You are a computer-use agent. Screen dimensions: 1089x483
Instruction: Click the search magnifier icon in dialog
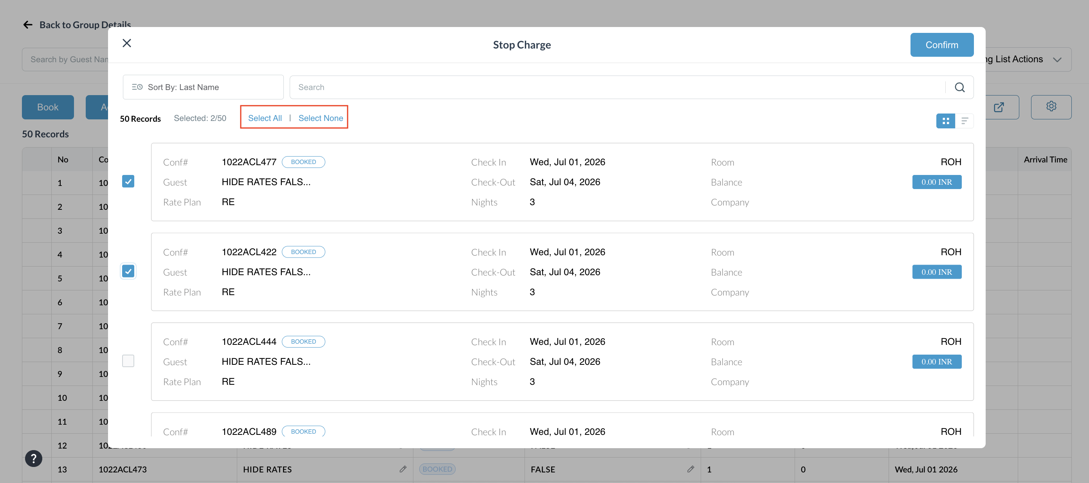tap(960, 87)
